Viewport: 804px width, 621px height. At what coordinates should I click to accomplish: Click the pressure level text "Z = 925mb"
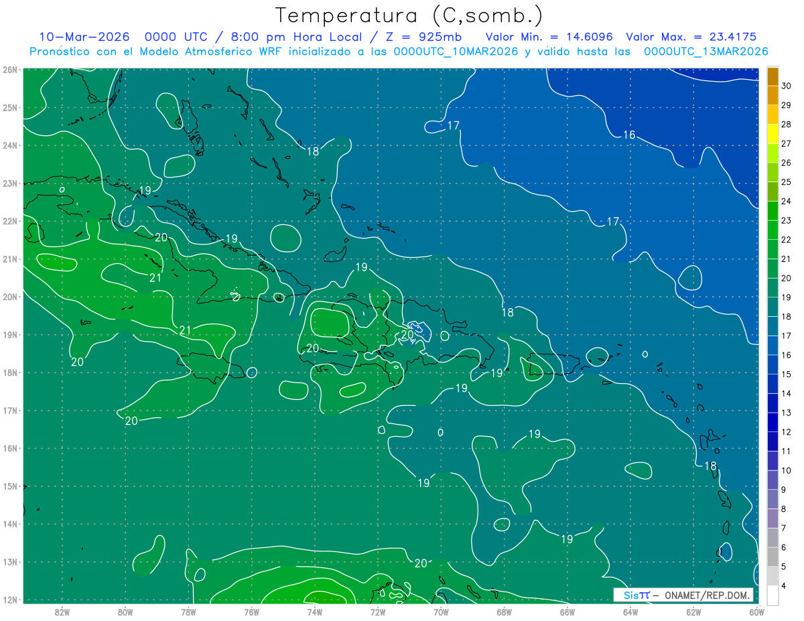[x=420, y=37]
